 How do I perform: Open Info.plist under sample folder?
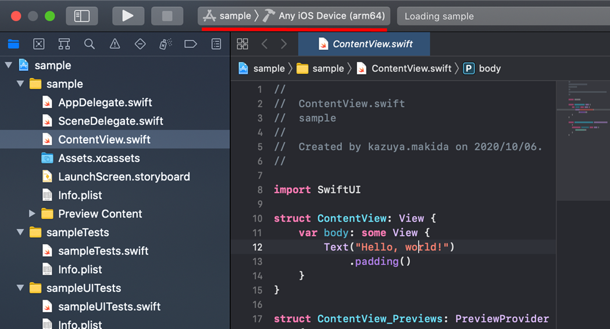click(115, 195)
